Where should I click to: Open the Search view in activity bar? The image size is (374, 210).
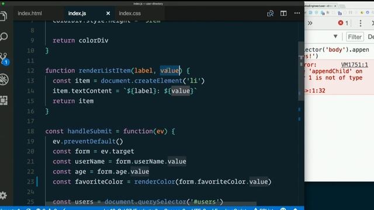click(4, 36)
